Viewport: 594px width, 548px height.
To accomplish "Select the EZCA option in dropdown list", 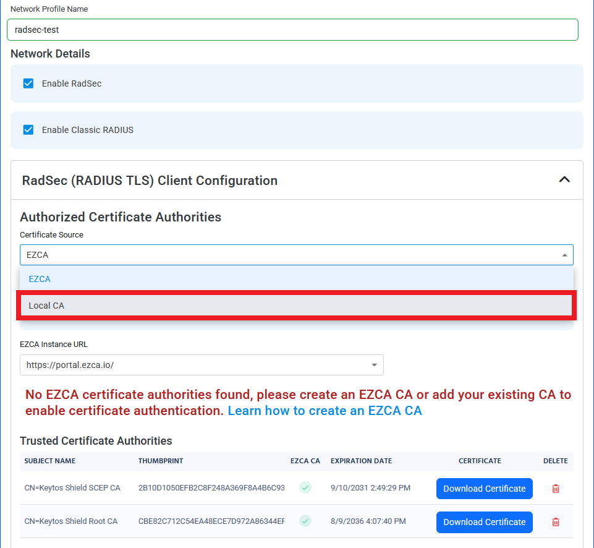I will pyautogui.click(x=296, y=279).
